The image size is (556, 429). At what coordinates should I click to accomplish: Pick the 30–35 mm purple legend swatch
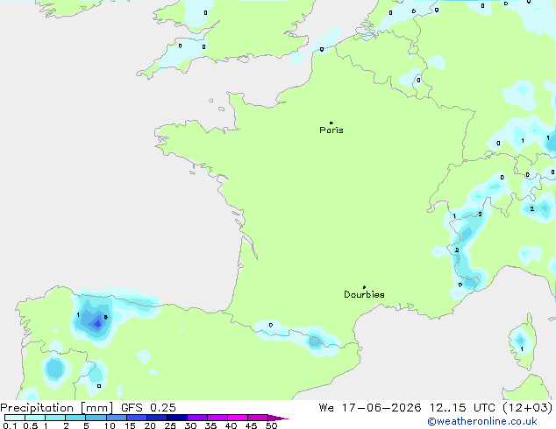[x=197, y=418]
